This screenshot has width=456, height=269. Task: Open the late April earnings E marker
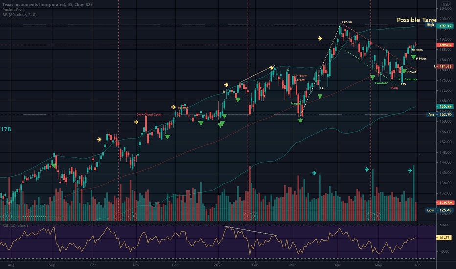click(370, 216)
